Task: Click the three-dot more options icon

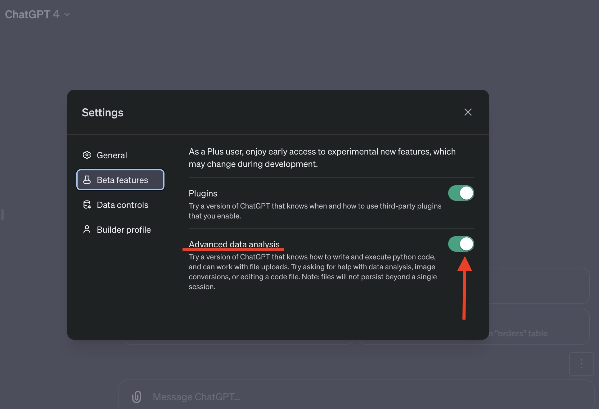Action: [x=581, y=364]
